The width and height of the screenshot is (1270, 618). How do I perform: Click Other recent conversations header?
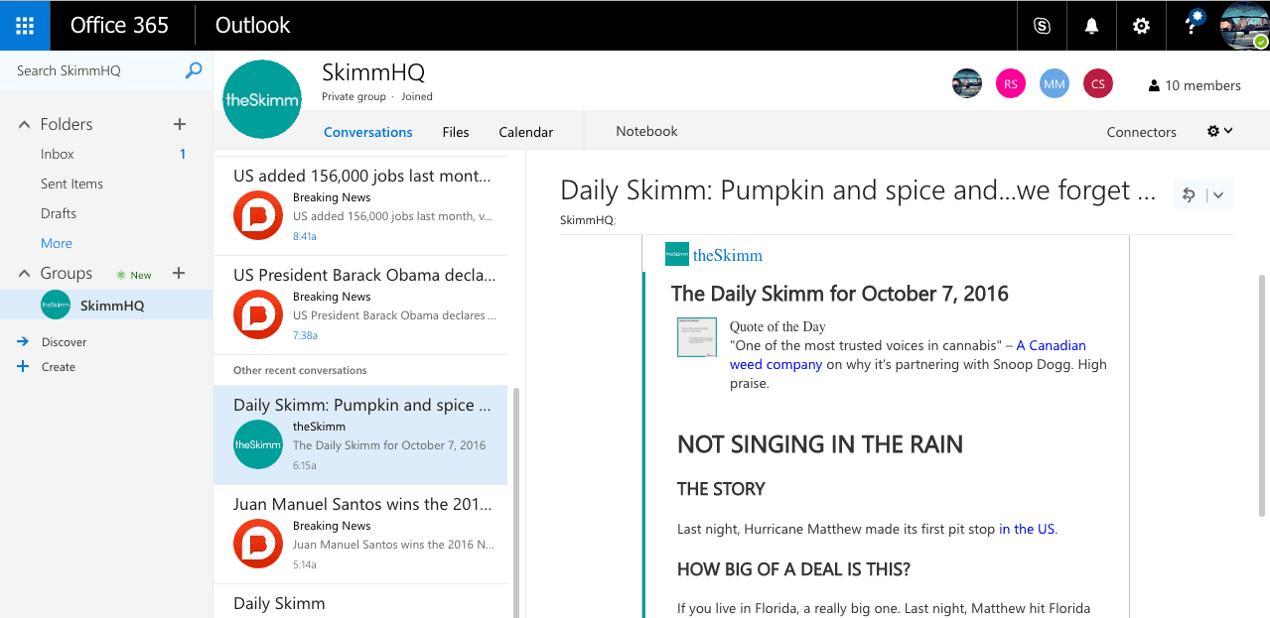pos(300,370)
